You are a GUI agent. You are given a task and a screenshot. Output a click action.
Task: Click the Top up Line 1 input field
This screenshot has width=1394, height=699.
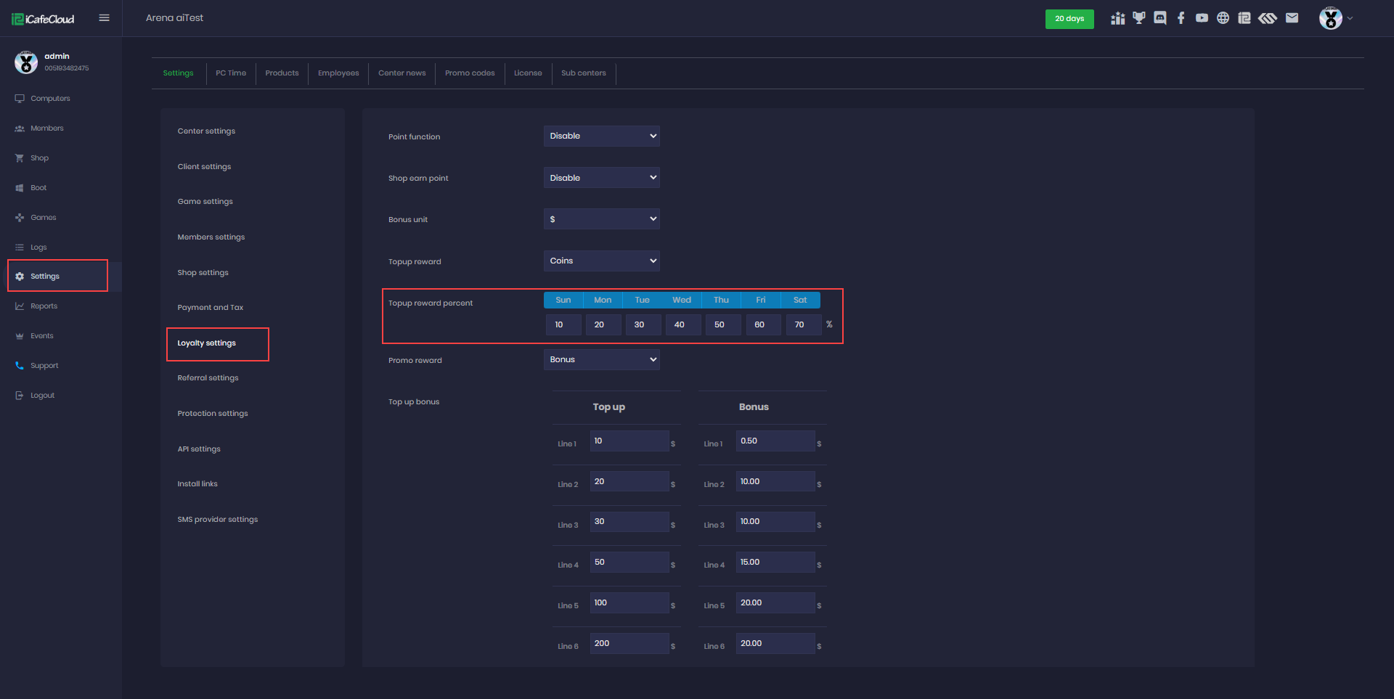pyautogui.click(x=629, y=441)
